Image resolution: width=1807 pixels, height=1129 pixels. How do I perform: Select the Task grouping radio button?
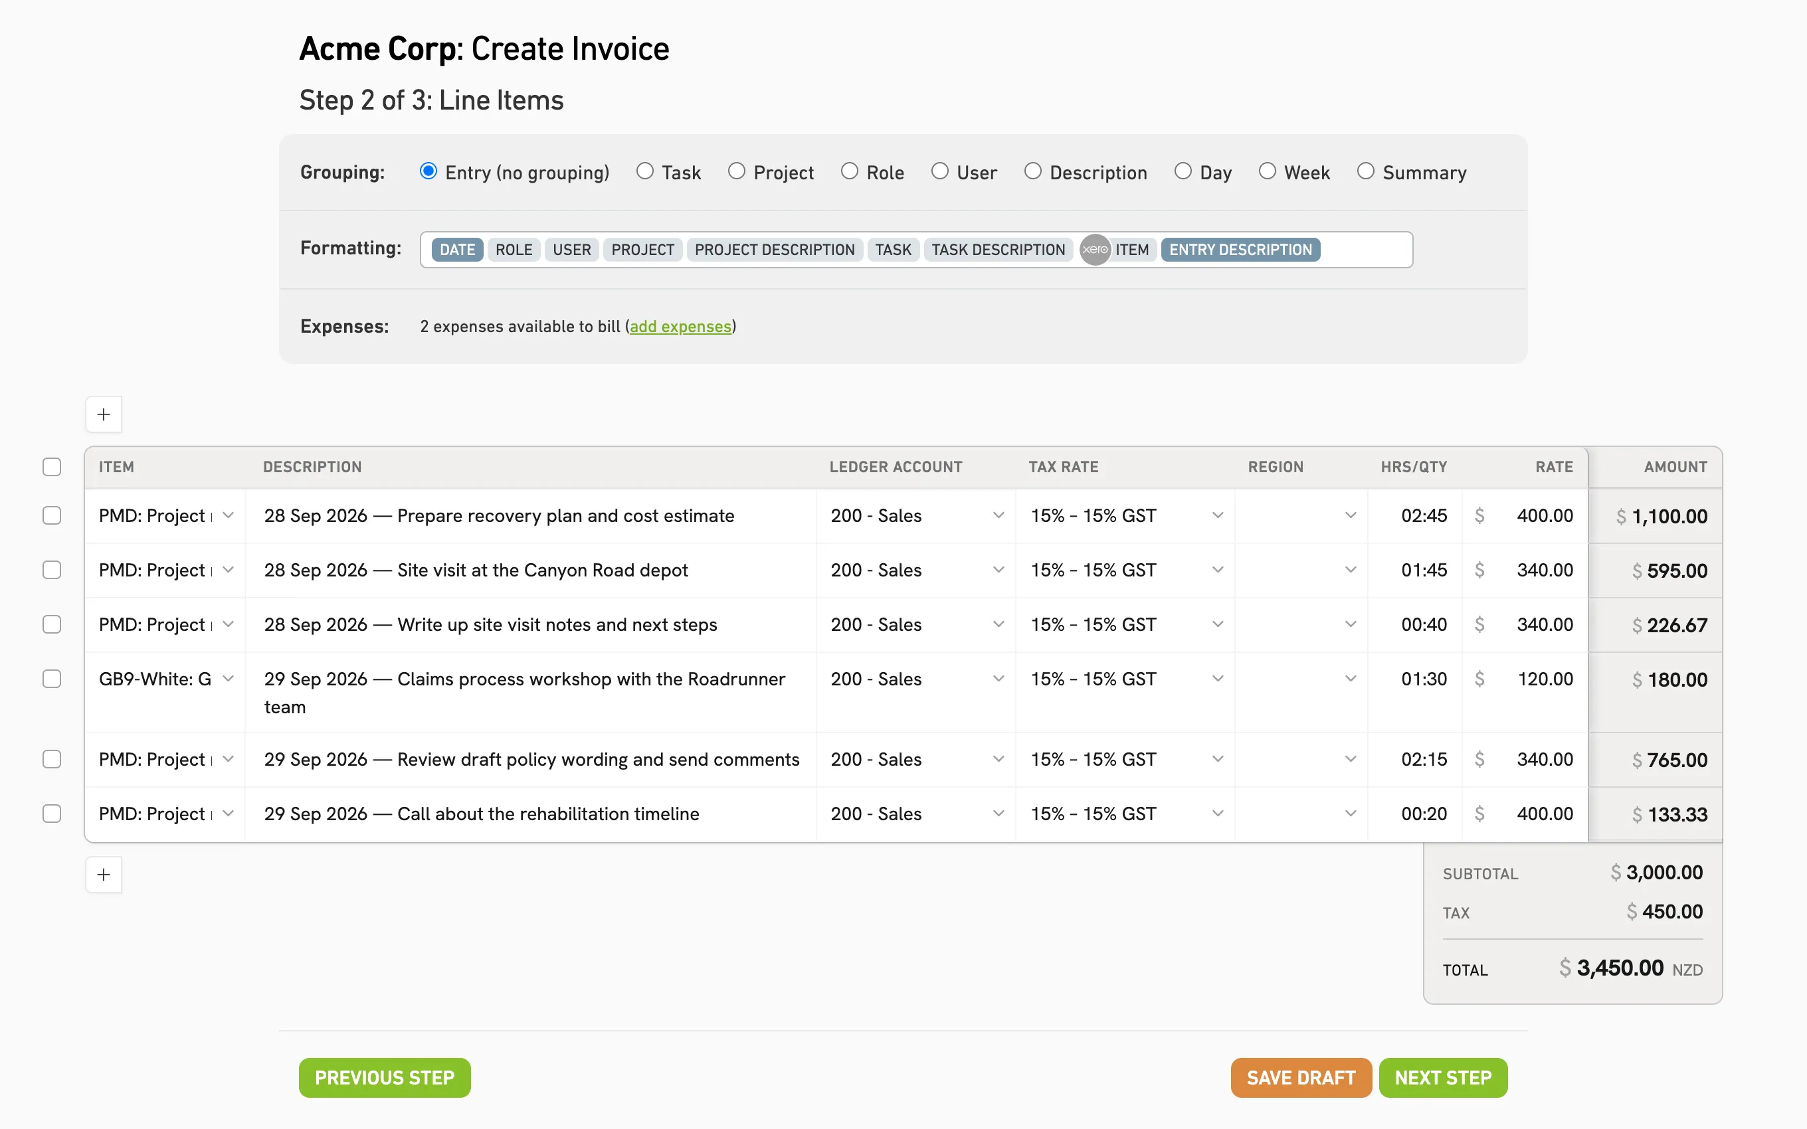click(x=645, y=172)
